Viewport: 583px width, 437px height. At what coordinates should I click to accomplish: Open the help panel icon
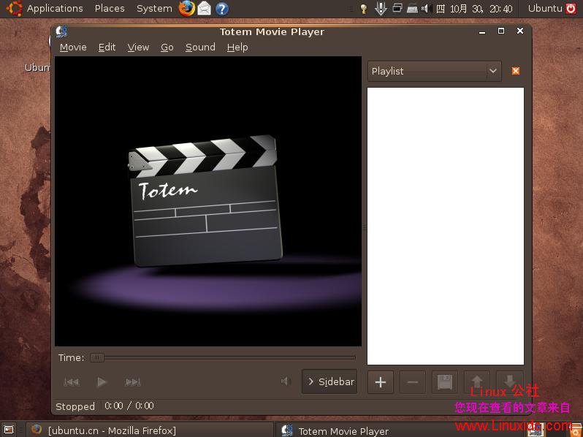click(222, 9)
